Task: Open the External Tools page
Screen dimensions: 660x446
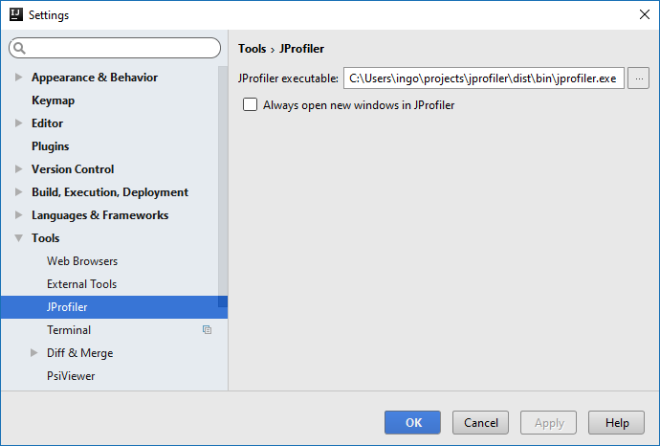Action: coord(81,284)
